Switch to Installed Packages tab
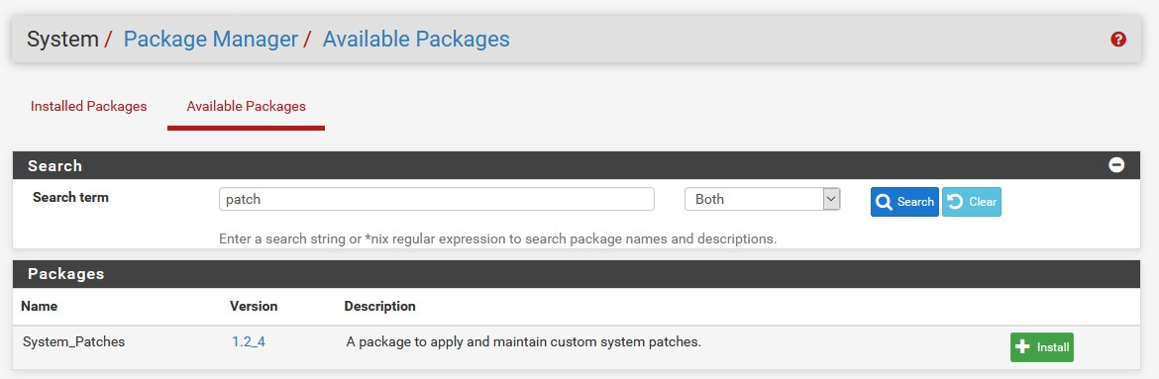Screen dimensions: 1159x379 click(89, 107)
